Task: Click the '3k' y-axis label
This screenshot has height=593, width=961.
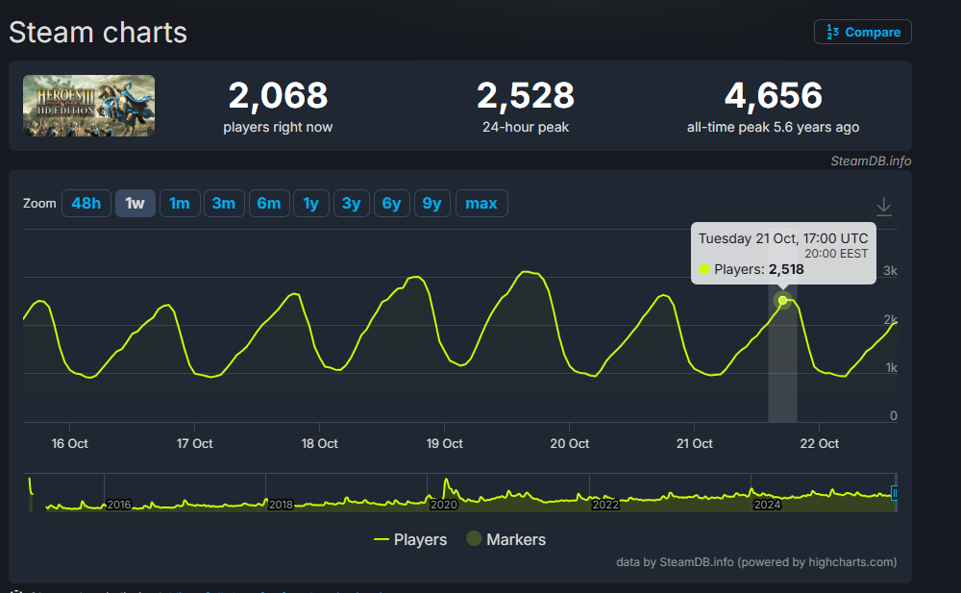Action: (x=890, y=270)
